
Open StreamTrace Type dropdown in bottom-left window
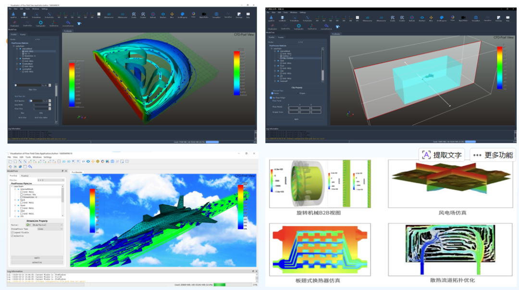click(x=50, y=229)
